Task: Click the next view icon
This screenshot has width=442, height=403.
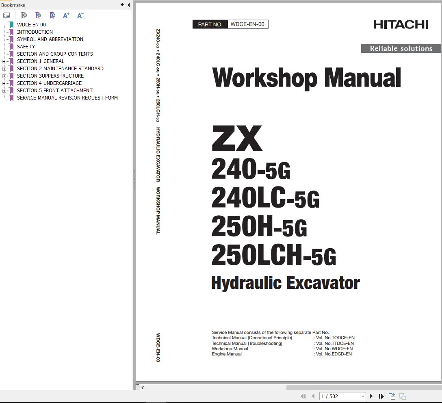Action: point(403,396)
